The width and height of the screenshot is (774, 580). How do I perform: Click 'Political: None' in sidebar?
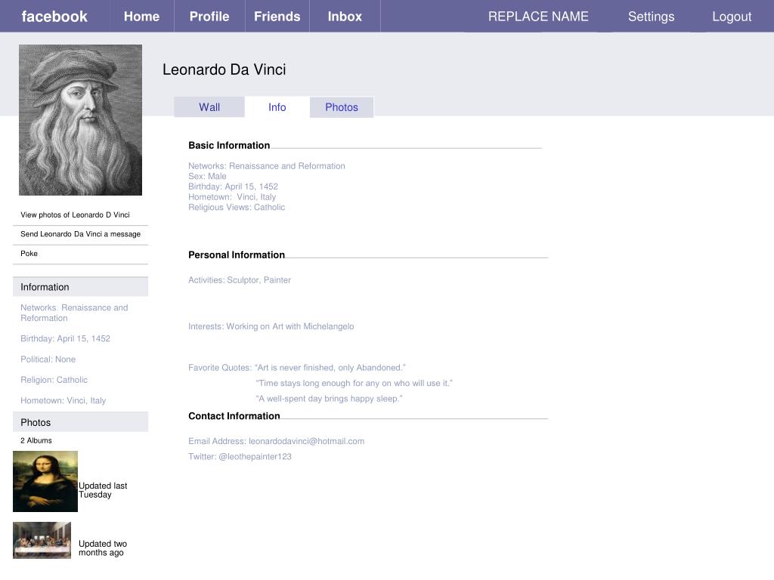(48, 359)
